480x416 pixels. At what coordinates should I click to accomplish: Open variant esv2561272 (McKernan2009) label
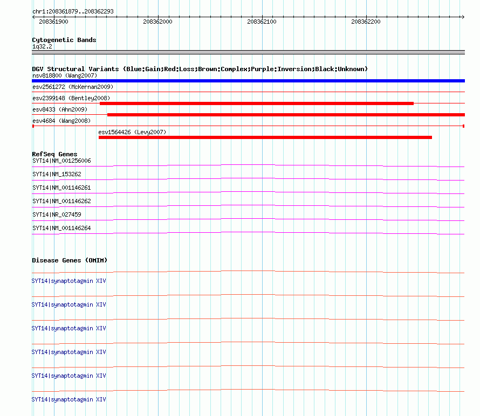[x=73, y=87]
